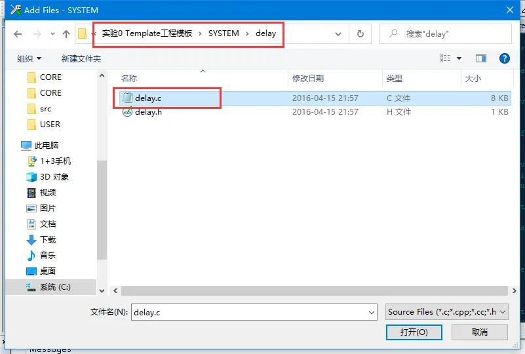Open the help question mark icon
The height and width of the screenshot is (354, 525).
tap(504, 58)
